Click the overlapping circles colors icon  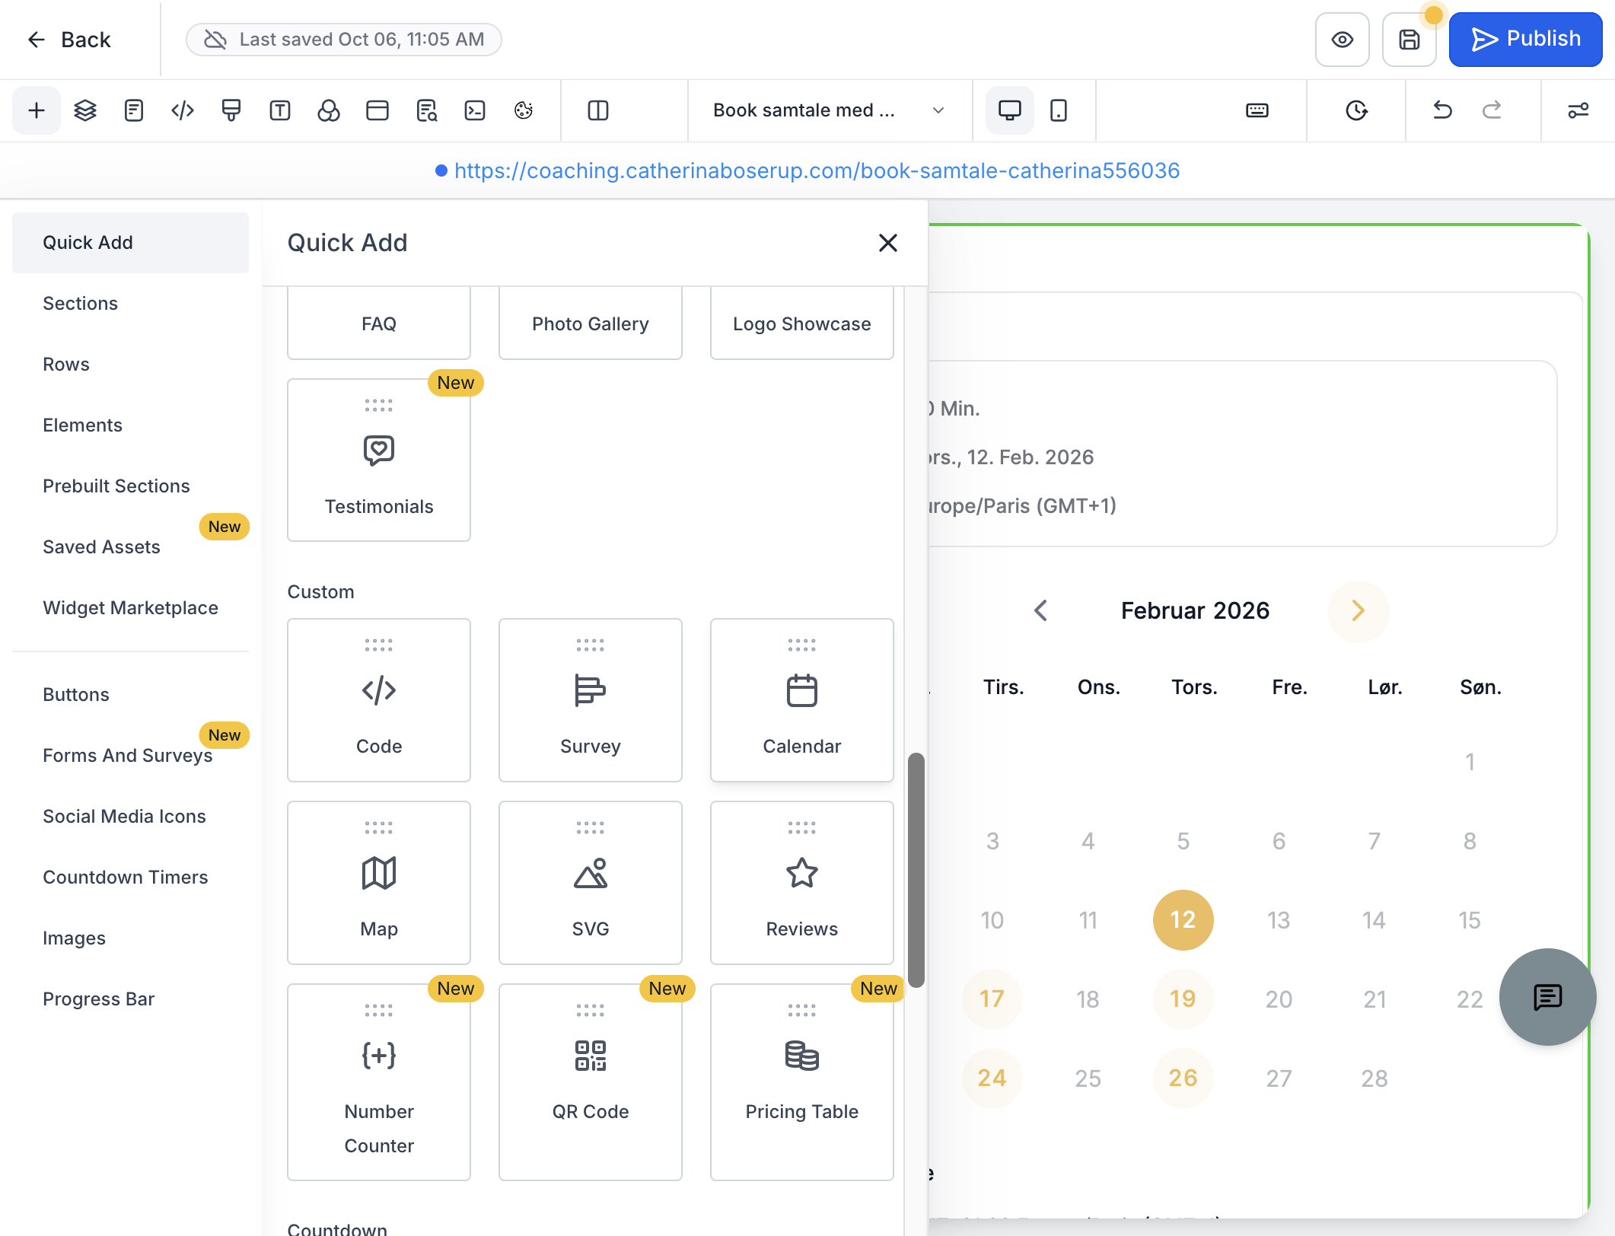[329, 110]
